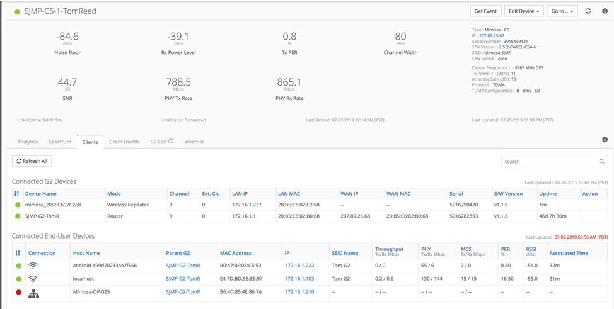The image size is (614, 309).
Task: Click the red status dot for Mimosa-OP-025
Action: click(18, 292)
